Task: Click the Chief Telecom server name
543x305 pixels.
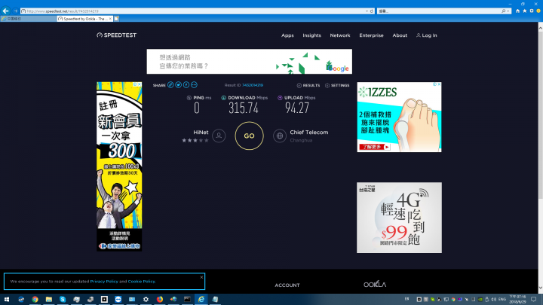Action: click(309, 133)
